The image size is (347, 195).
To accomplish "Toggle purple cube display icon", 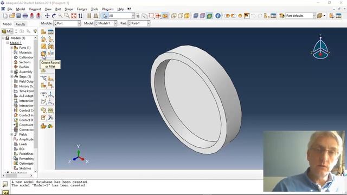I will tap(202, 16).
